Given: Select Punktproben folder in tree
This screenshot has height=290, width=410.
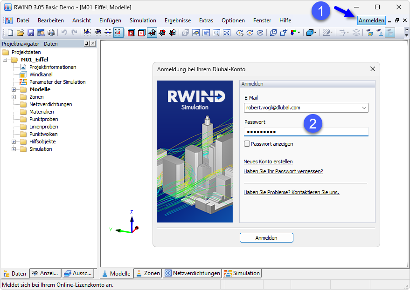Looking at the screenshot, I should pos(43,119).
